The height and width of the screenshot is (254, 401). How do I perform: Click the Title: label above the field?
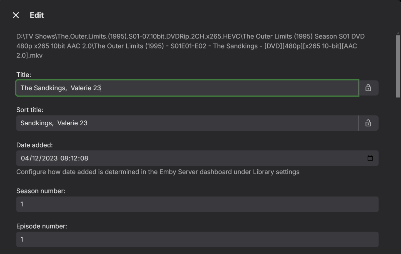[23, 75]
